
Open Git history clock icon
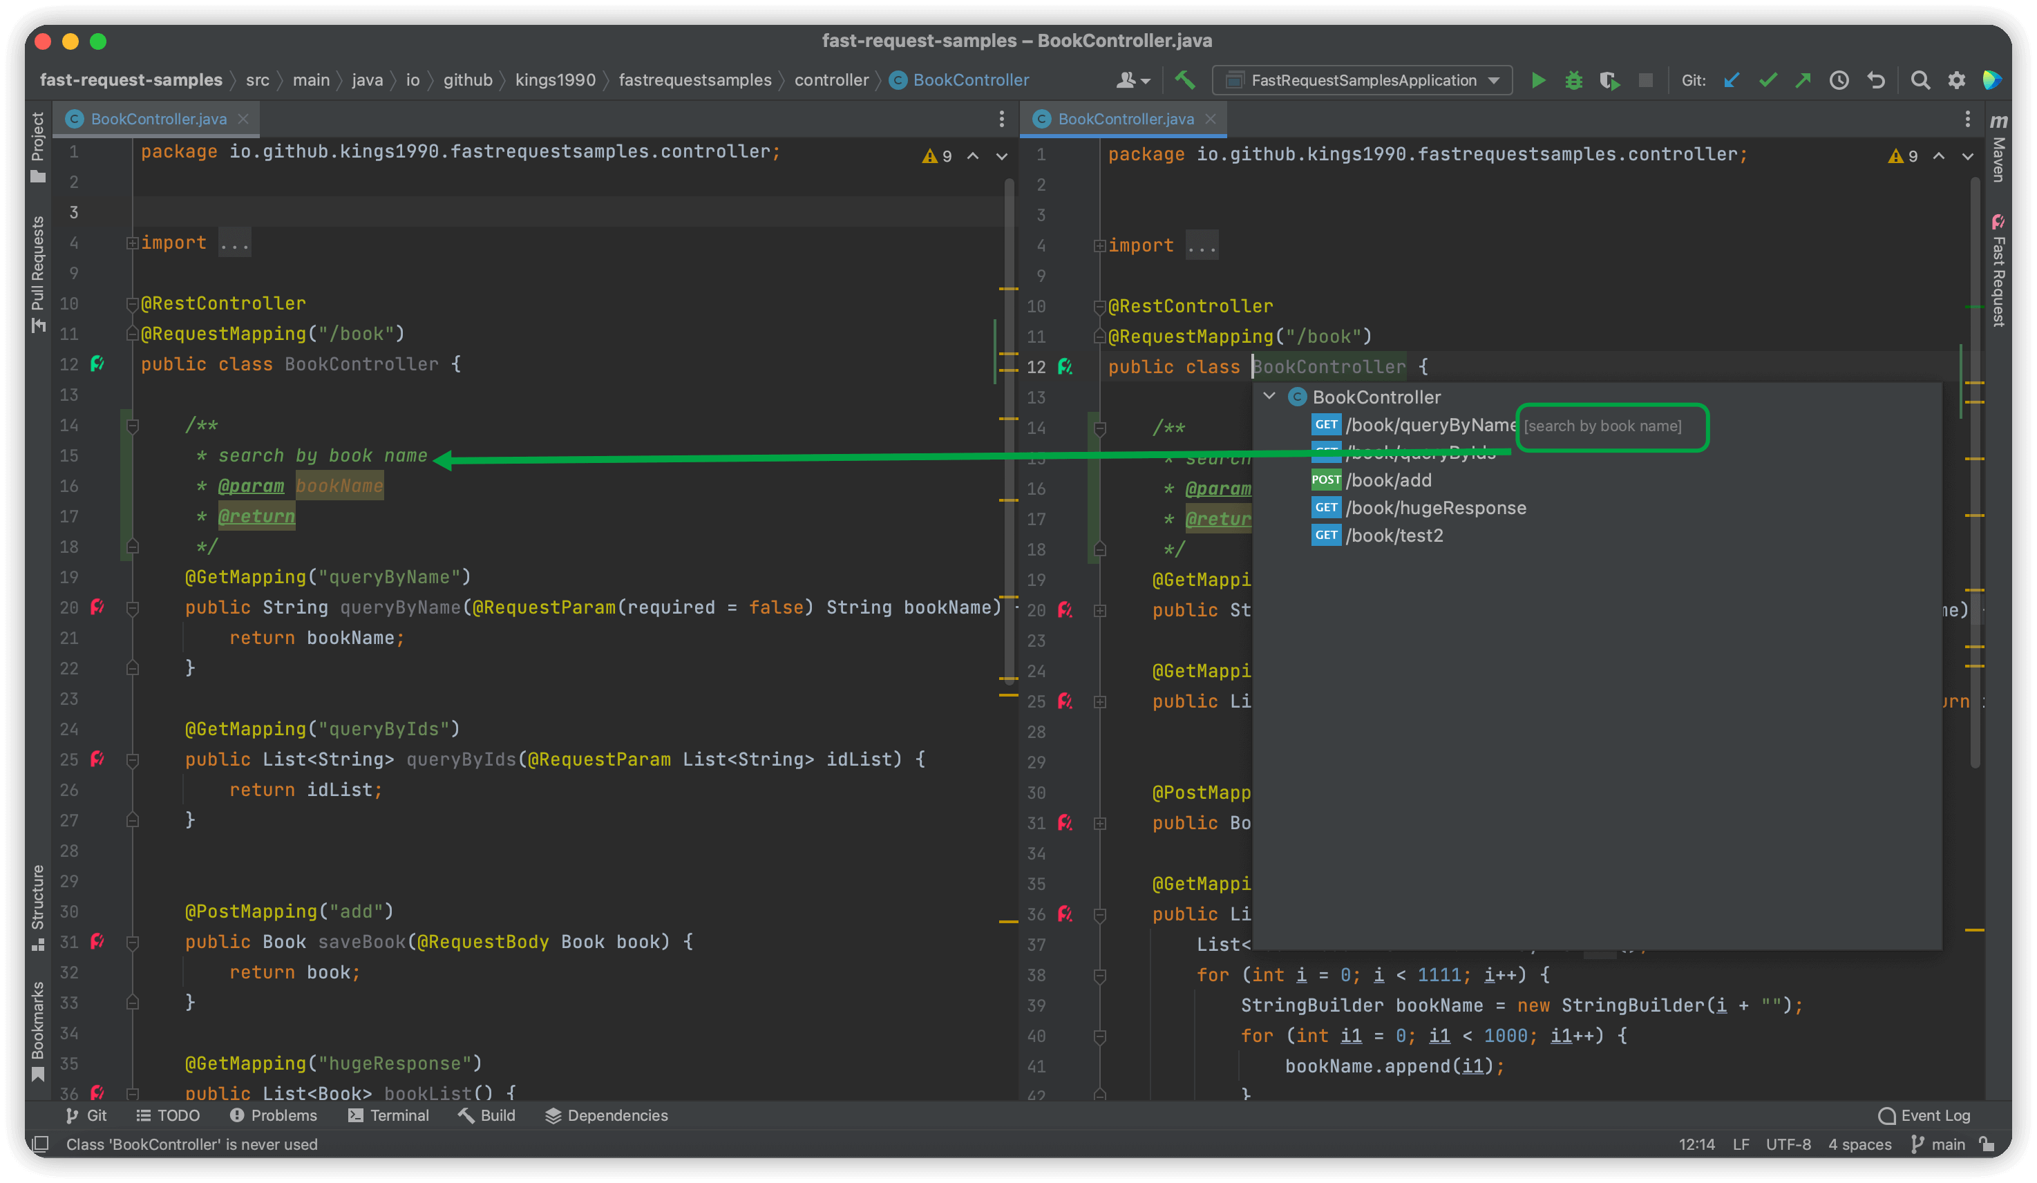(x=1839, y=80)
